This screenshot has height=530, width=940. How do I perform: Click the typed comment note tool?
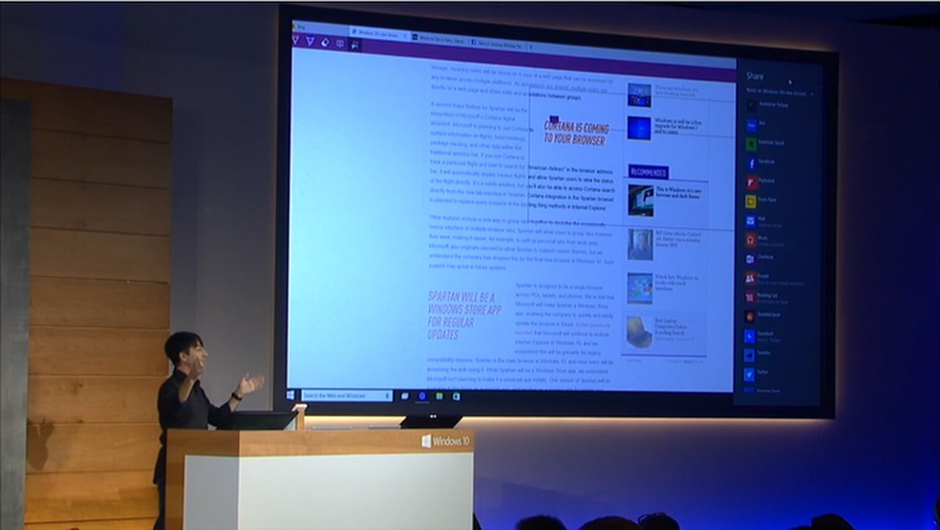[x=339, y=43]
